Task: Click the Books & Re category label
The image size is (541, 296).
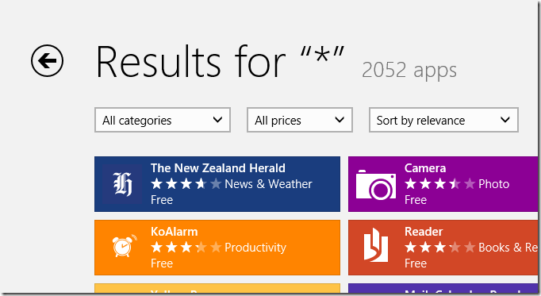Action: pyautogui.click(x=508, y=248)
